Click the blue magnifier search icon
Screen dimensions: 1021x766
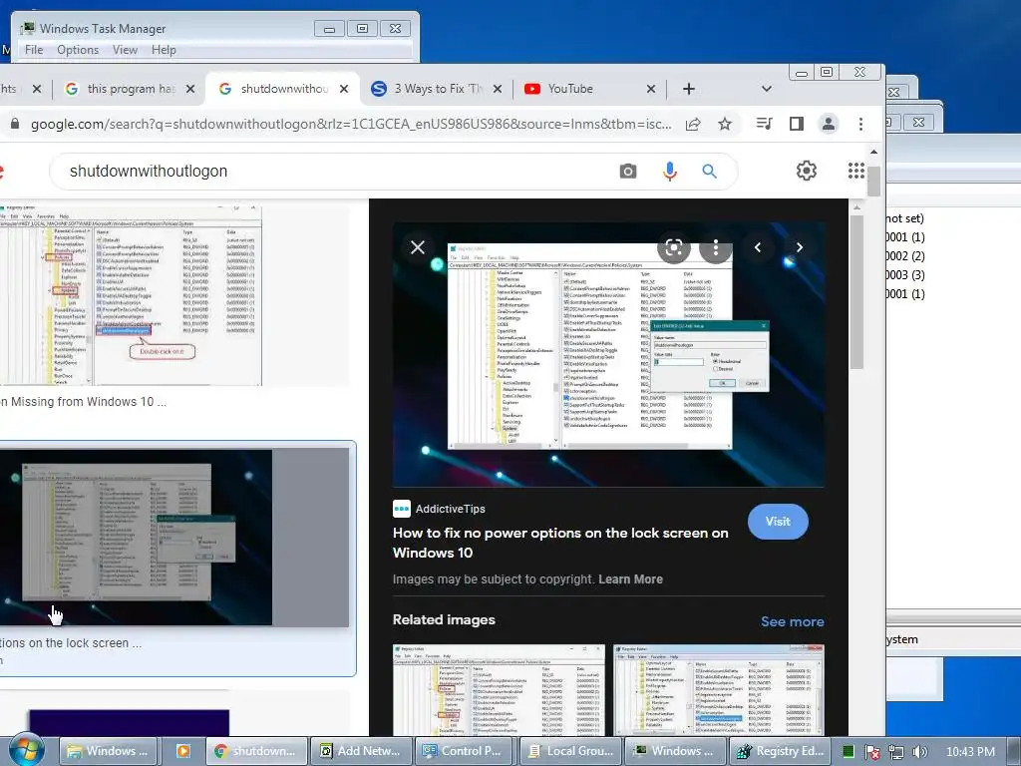709,172
